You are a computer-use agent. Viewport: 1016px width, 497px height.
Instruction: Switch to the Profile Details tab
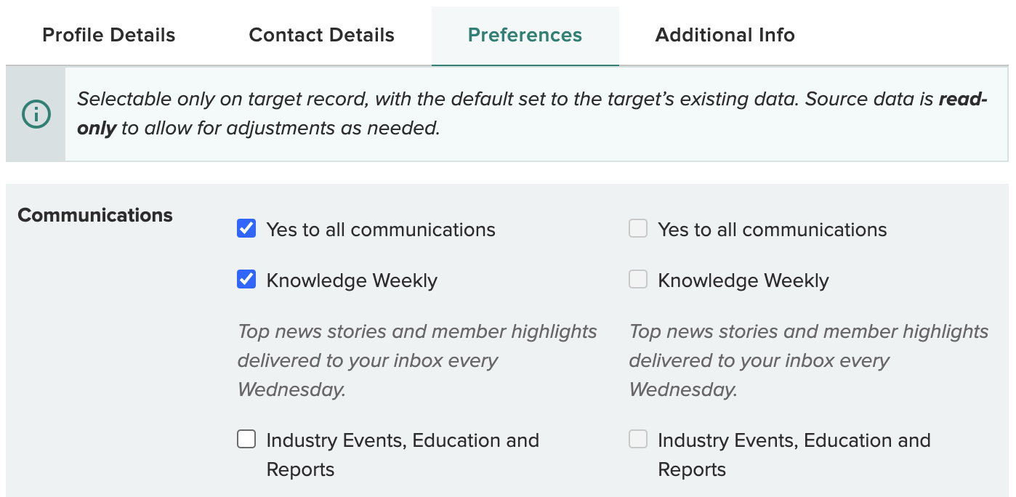(109, 35)
